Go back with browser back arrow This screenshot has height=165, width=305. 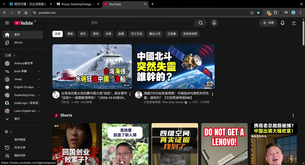pos(5,13)
